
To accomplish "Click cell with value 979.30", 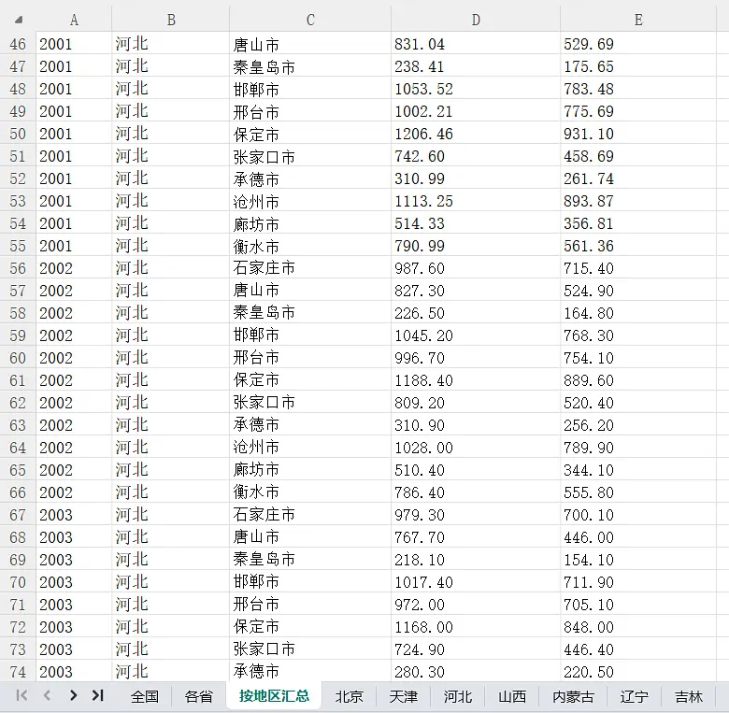I will pos(476,515).
